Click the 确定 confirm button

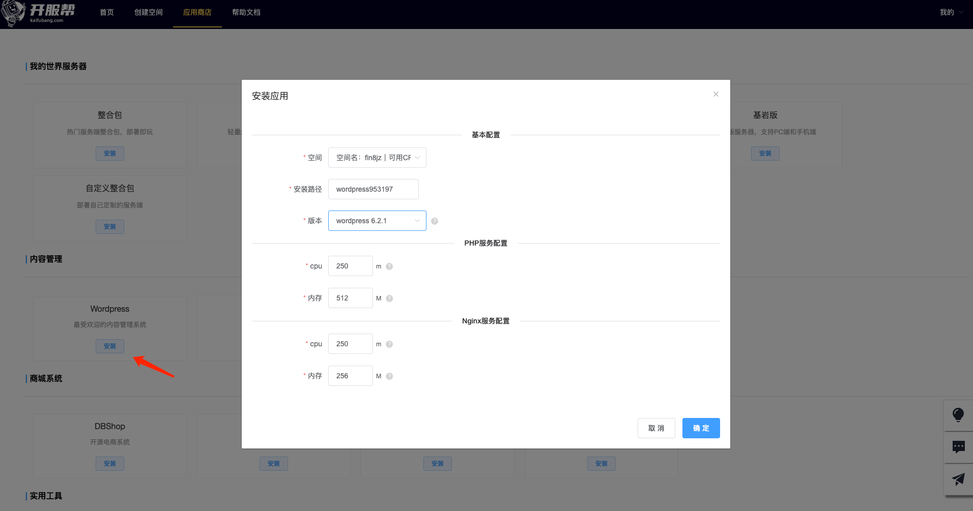pos(701,428)
